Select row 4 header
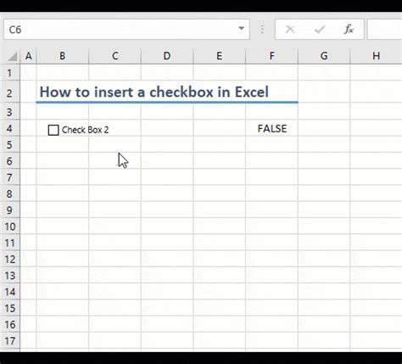The width and height of the screenshot is (402, 364). (x=10, y=128)
